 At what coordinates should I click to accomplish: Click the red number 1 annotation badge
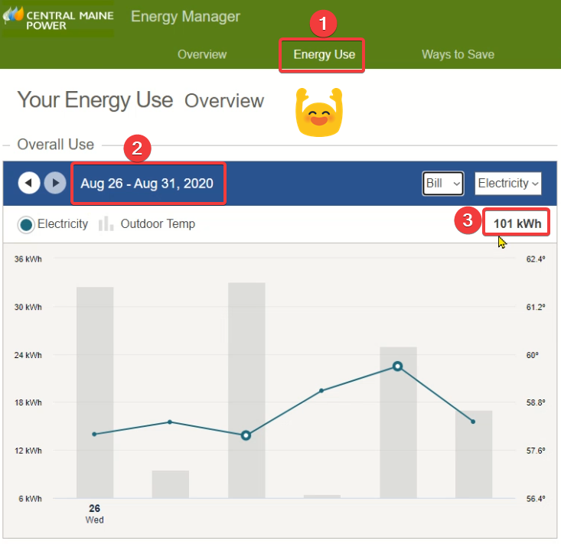tap(322, 24)
